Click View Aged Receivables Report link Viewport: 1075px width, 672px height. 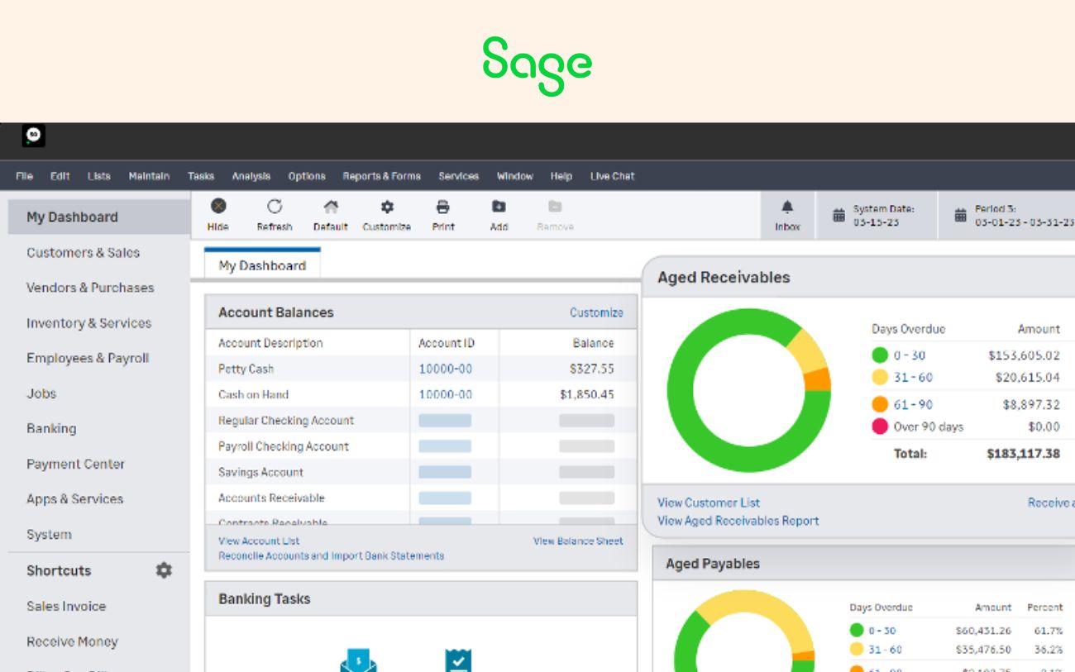(738, 521)
